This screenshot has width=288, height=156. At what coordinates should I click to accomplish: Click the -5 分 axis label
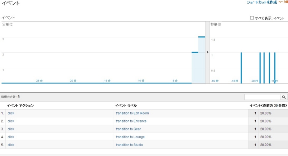click(175, 81)
